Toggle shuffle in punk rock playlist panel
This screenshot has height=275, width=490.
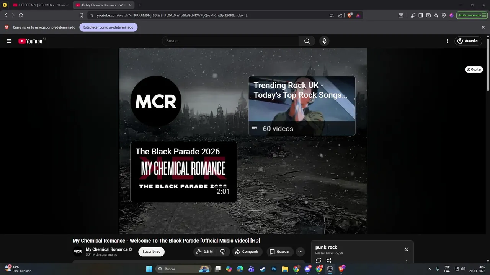tap(328, 260)
